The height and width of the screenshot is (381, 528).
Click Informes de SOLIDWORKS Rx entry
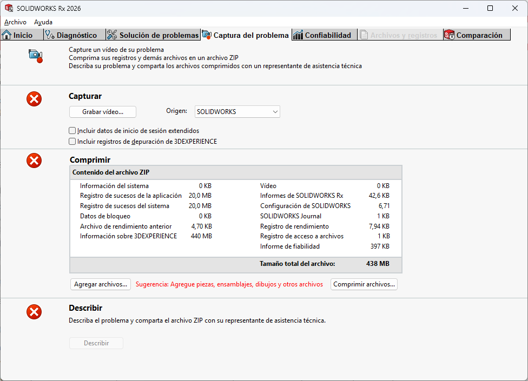[302, 196]
